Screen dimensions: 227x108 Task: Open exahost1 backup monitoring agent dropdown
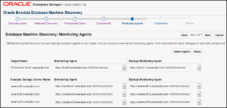pos(199,86)
